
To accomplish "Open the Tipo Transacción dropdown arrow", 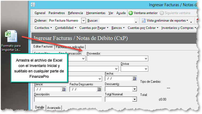I will pyautogui.click(x=83, y=58).
